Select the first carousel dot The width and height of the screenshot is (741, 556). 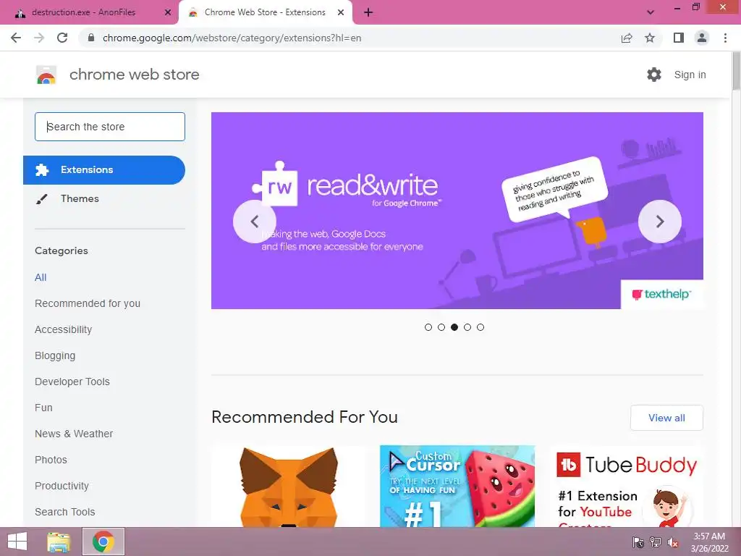(x=428, y=327)
